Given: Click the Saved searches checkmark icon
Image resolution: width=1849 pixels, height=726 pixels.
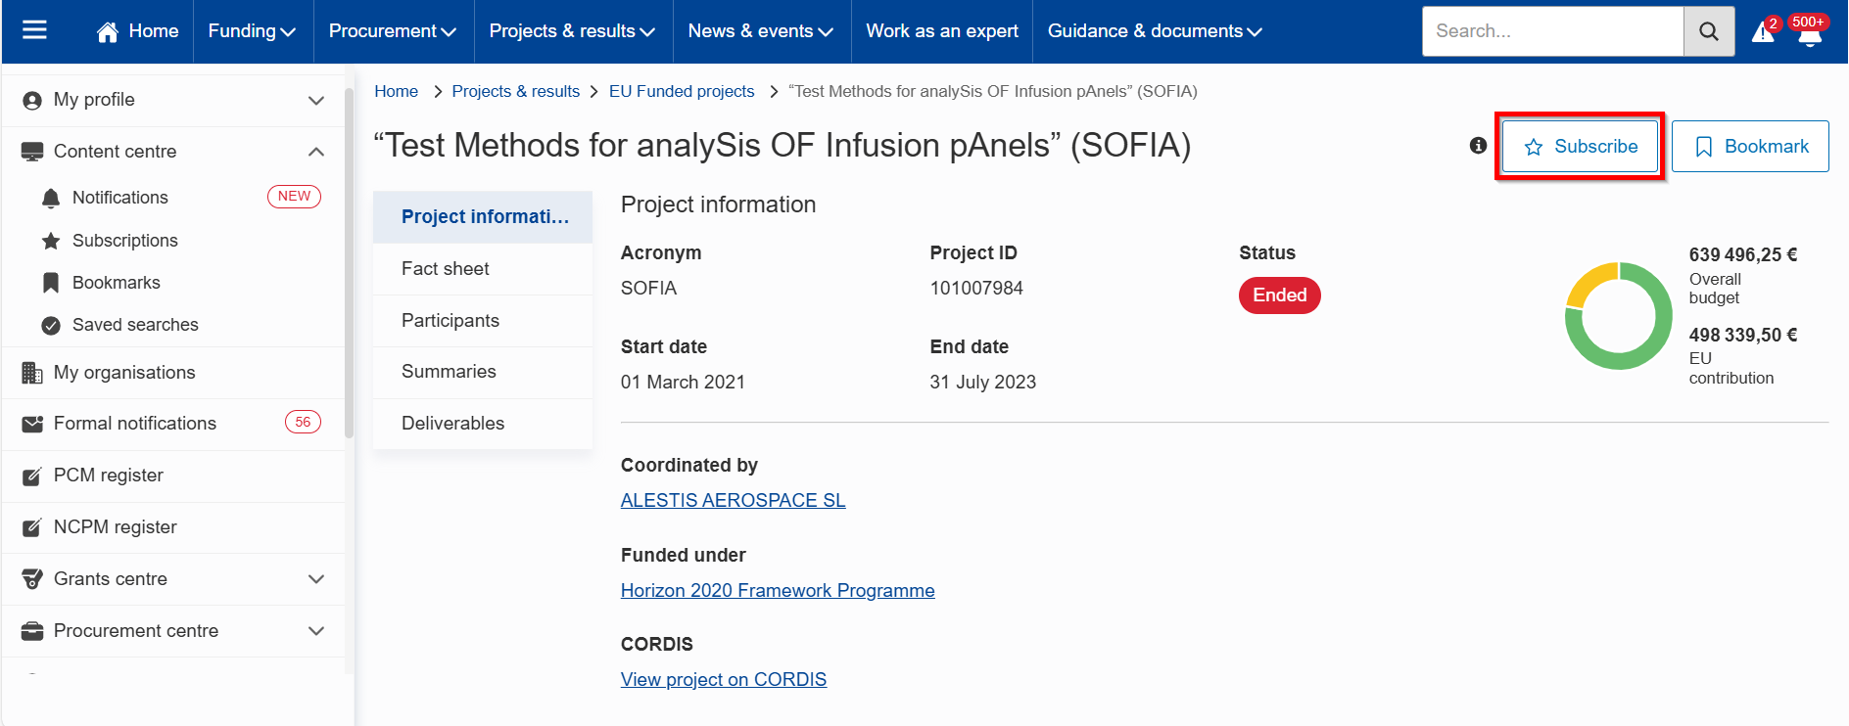Looking at the screenshot, I should tap(51, 326).
